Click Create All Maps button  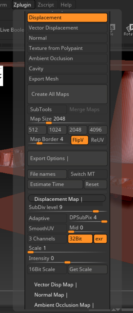click(x=67, y=94)
